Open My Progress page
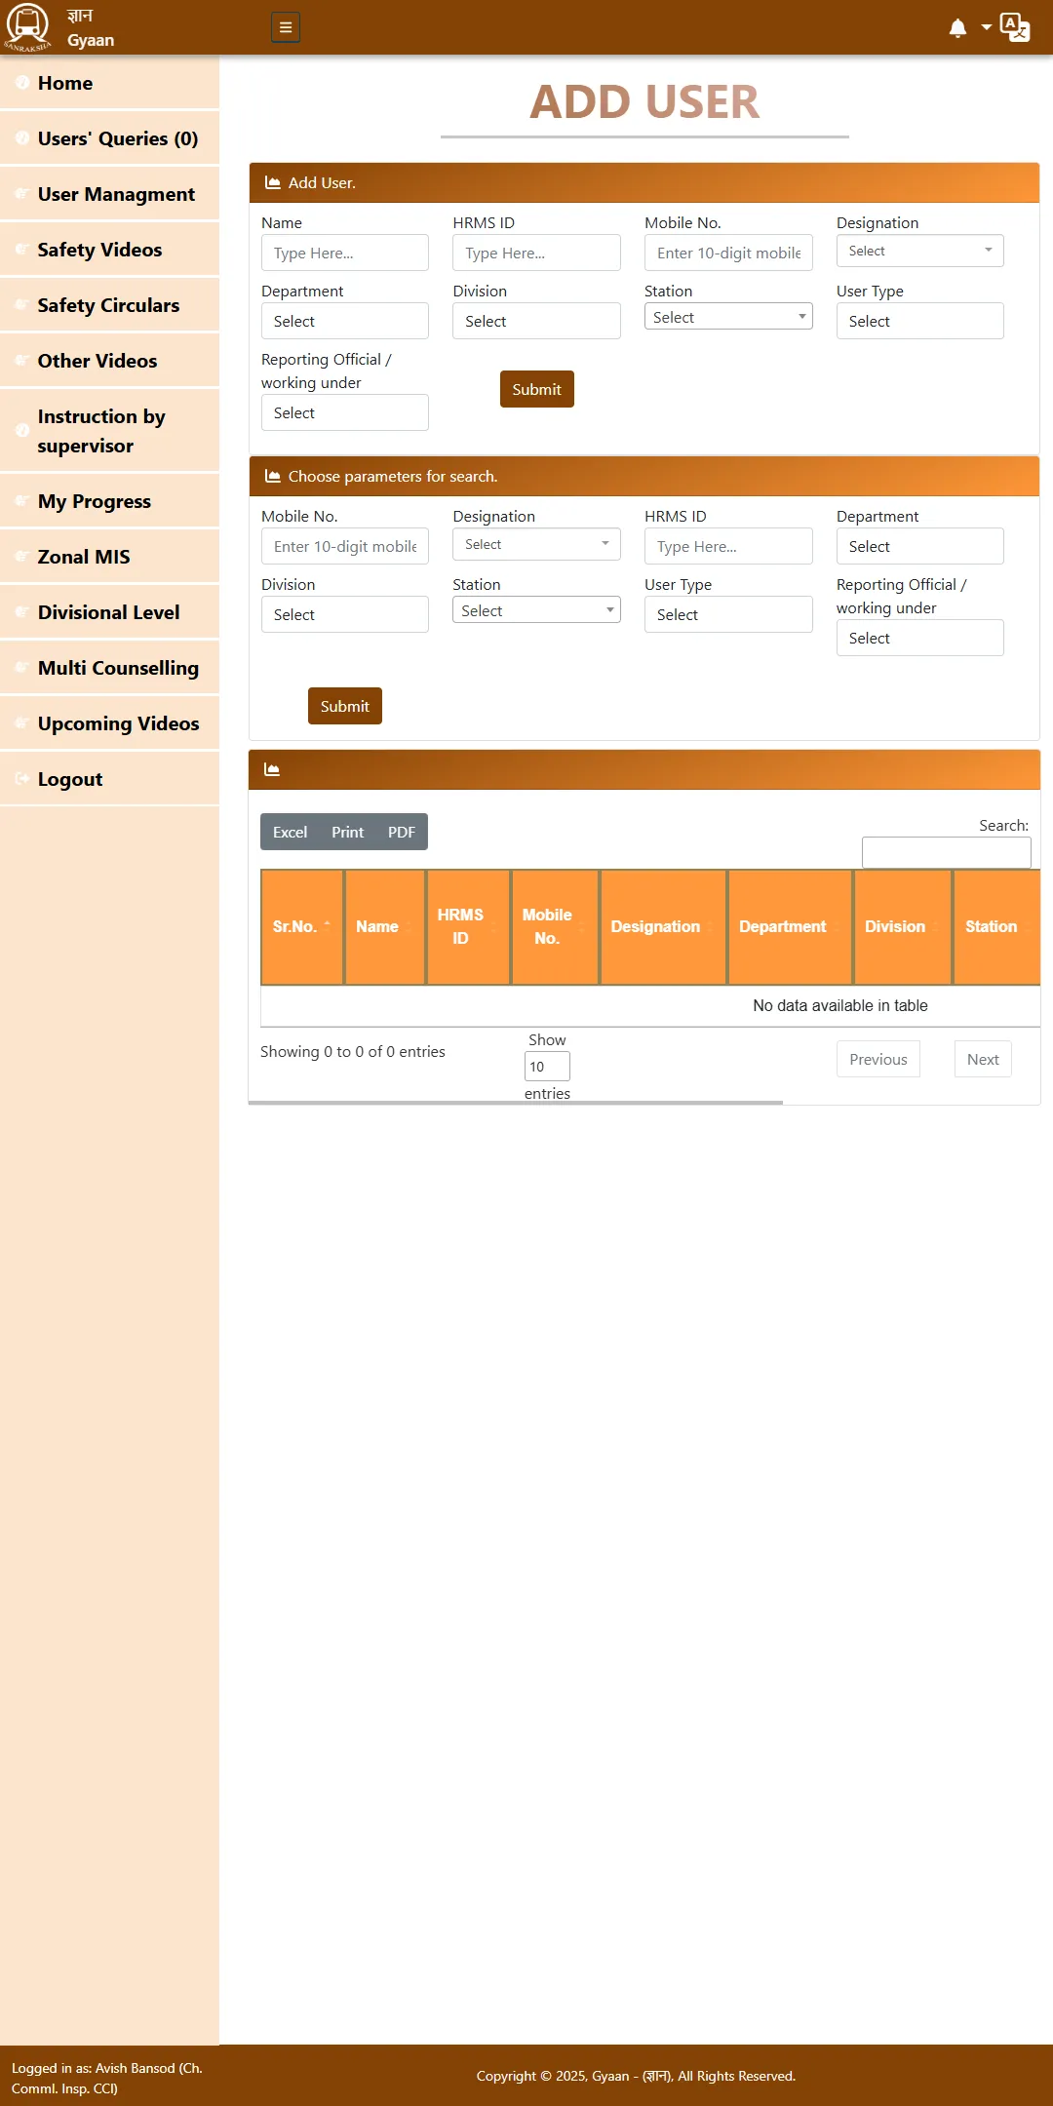Image resolution: width=1053 pixels, height=2106 pixels. tap(109, 501)
